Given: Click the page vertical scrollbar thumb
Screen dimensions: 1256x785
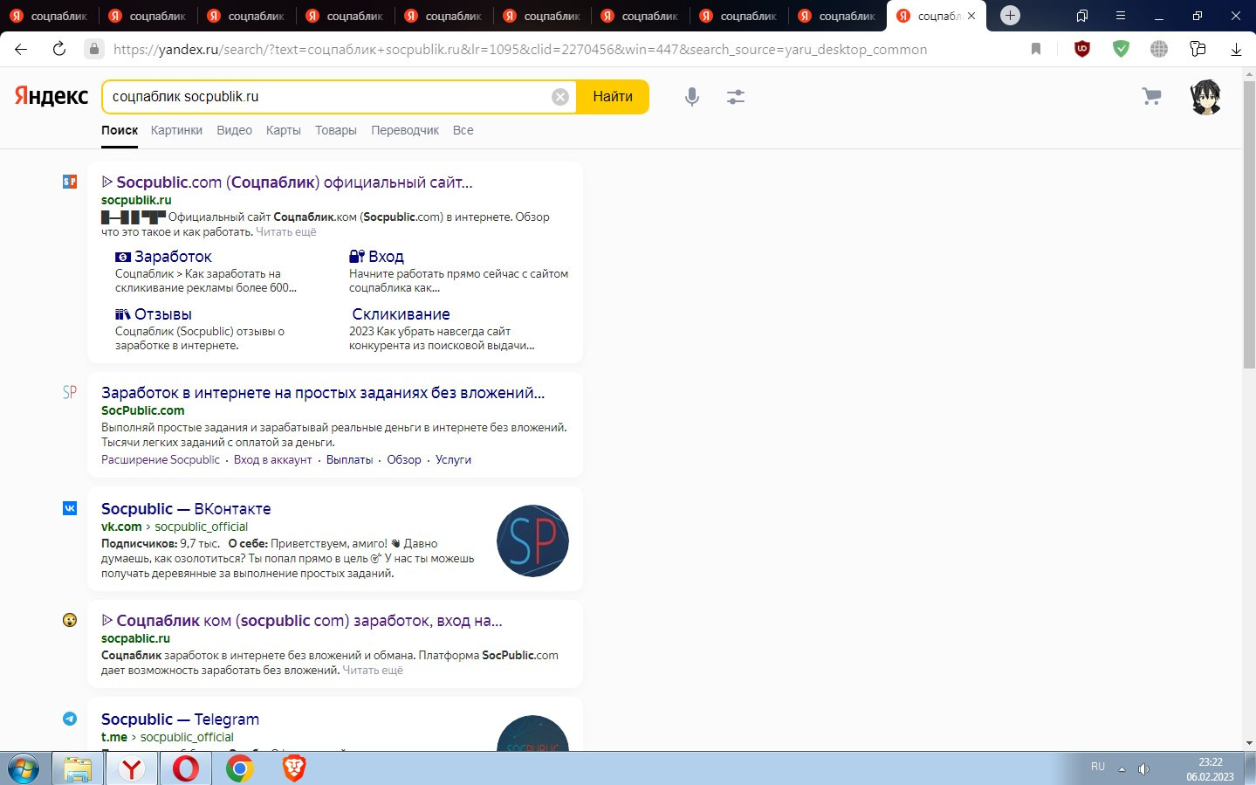Looking at the screenshot, I should pyautogui.click(x=1249, y=223).
